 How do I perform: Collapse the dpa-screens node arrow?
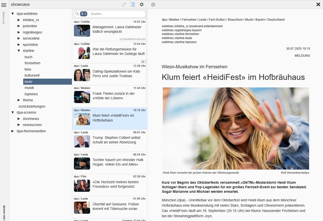coord(13,112)
